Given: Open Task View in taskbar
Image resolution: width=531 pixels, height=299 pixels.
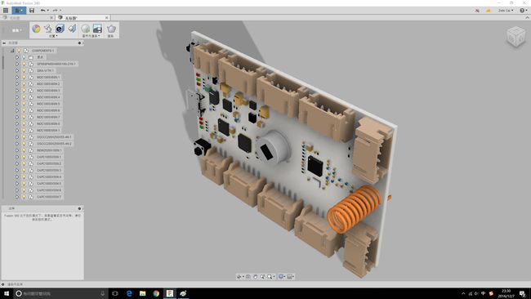Looking at the screenshot, I should [115, 293].
